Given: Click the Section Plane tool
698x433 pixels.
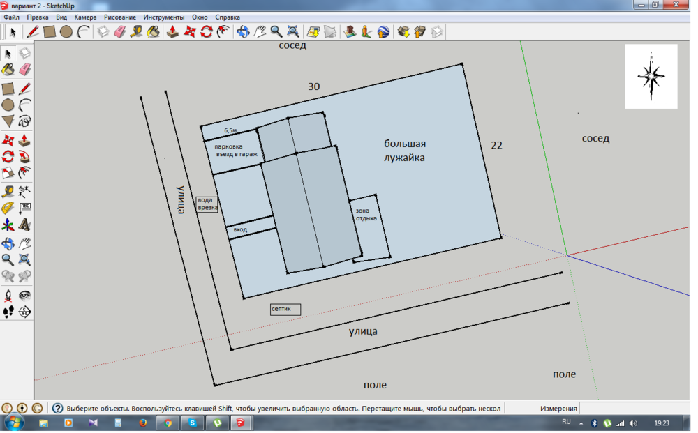Looking at the screenshot, I should (x=24, y=312).
